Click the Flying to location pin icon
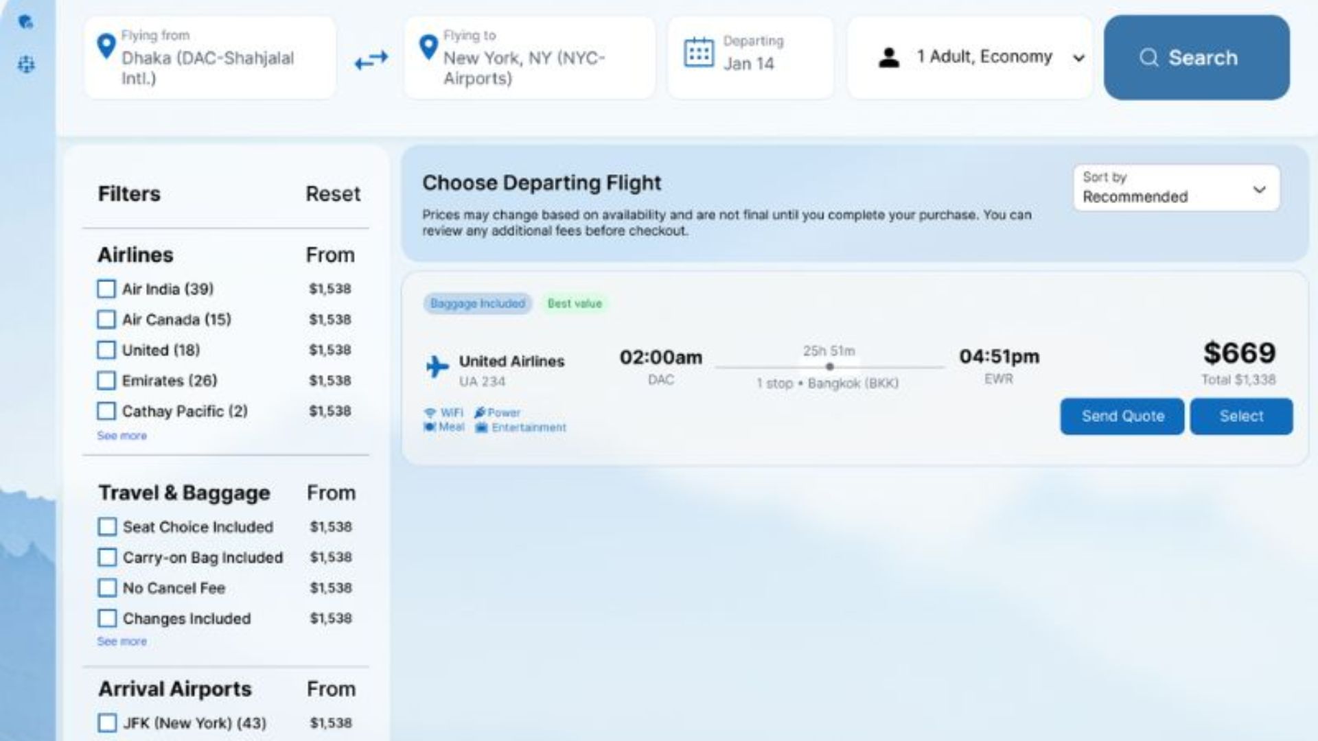This screenshot has width=1318, height=741. (x=428, y=47)
